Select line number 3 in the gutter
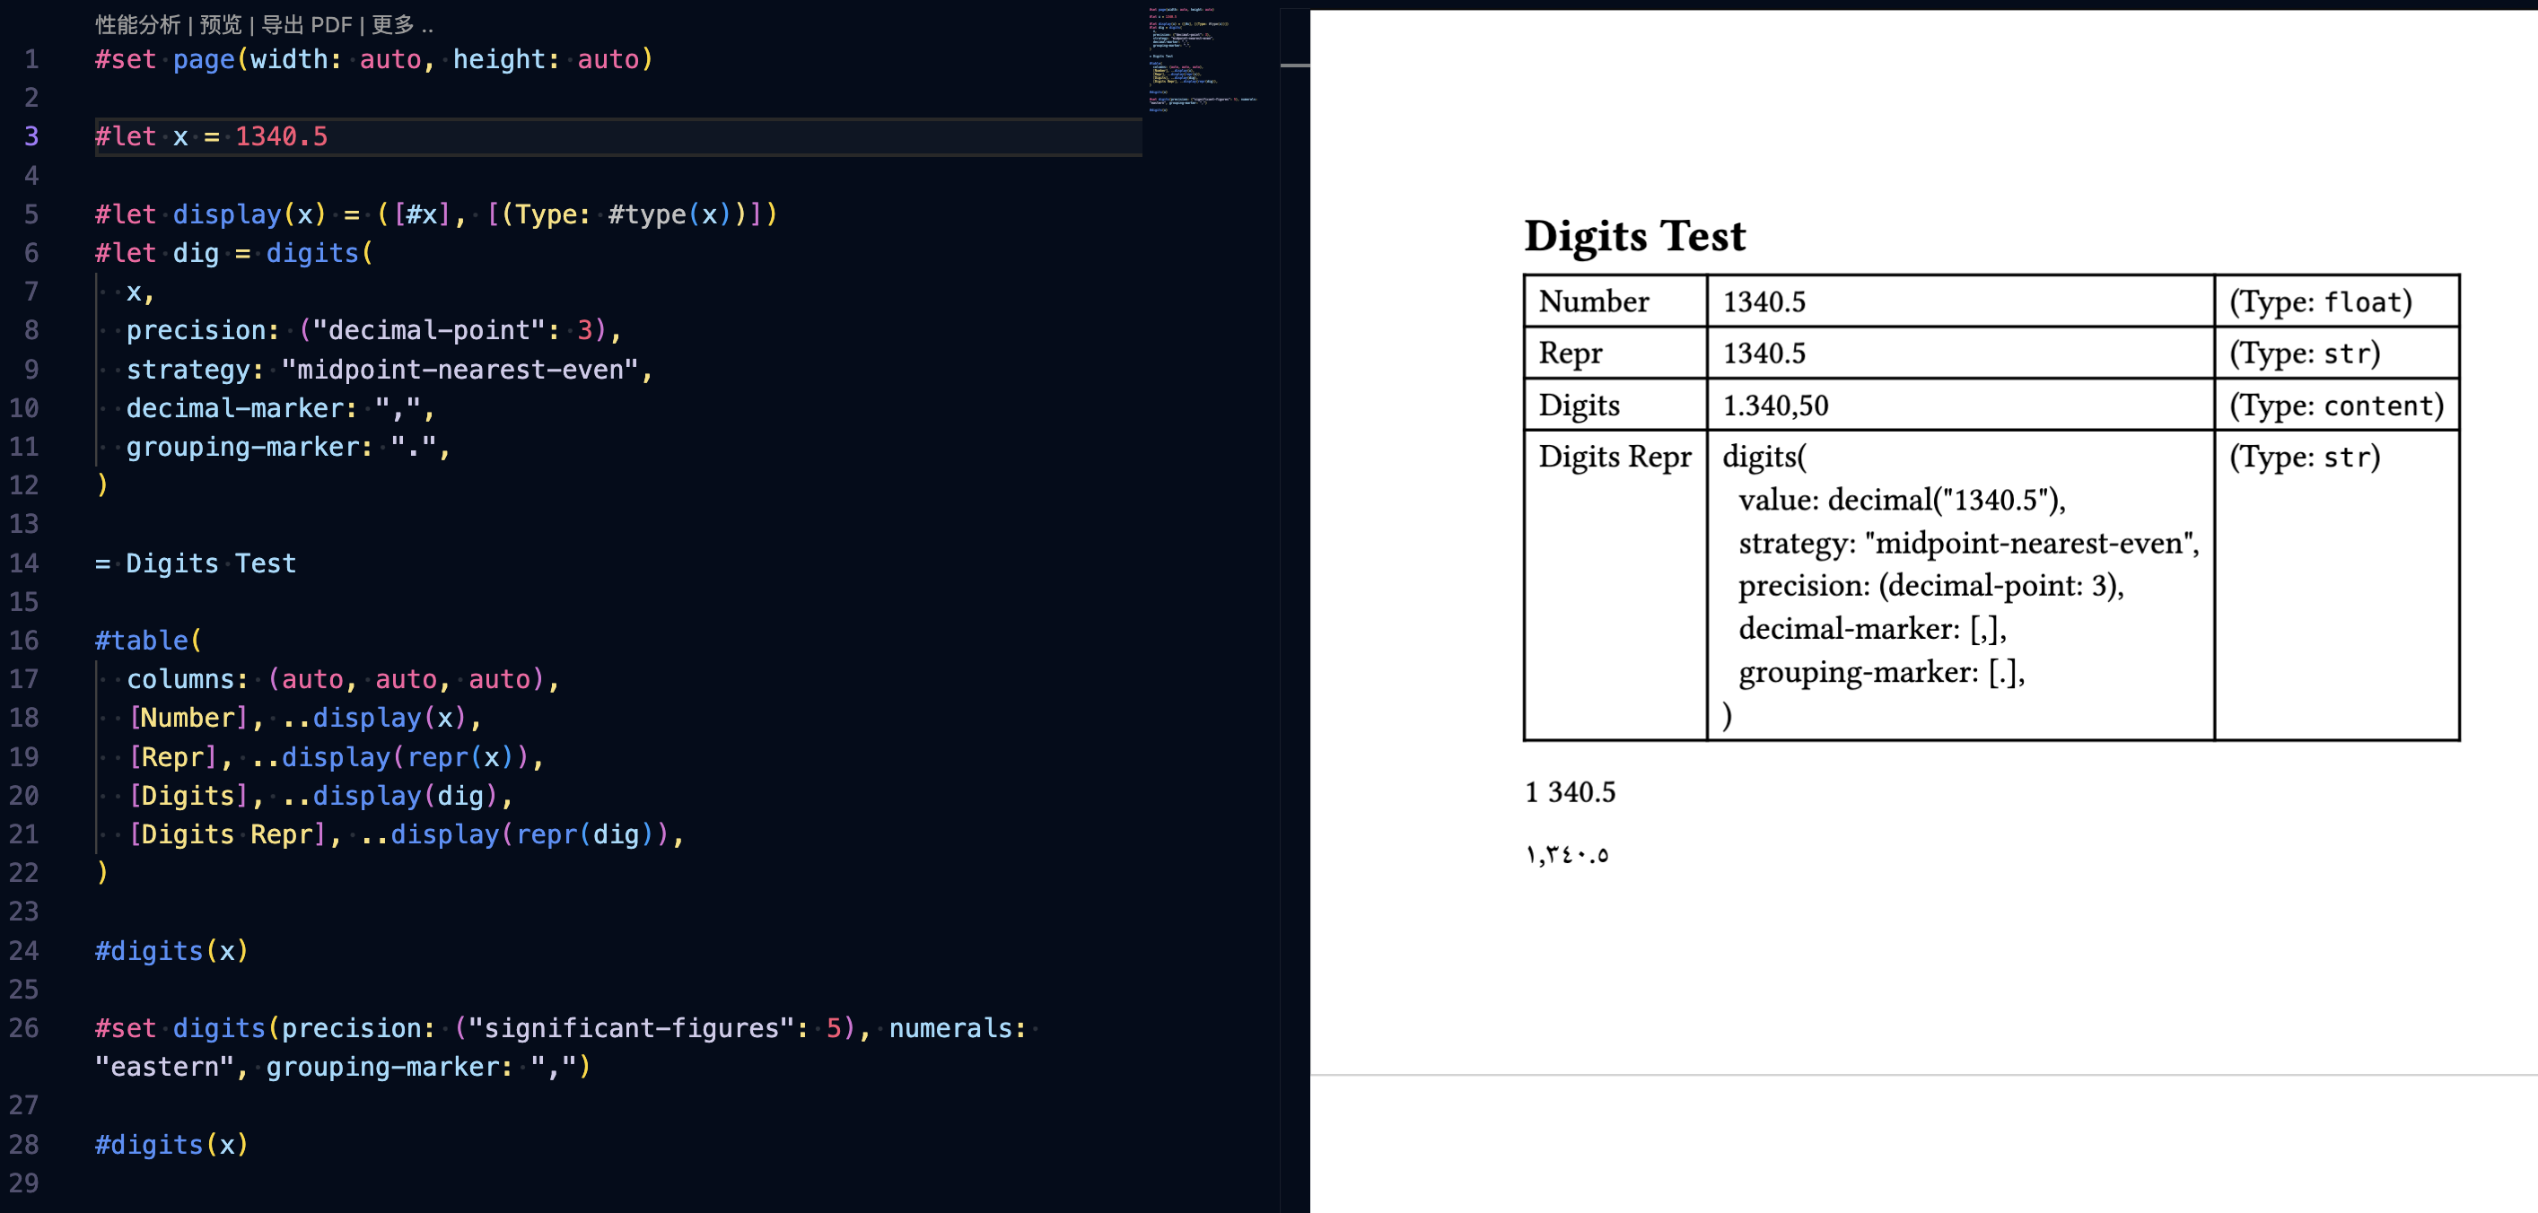Viewport: 2538px width, 1213px height. [x=31, y=137]
